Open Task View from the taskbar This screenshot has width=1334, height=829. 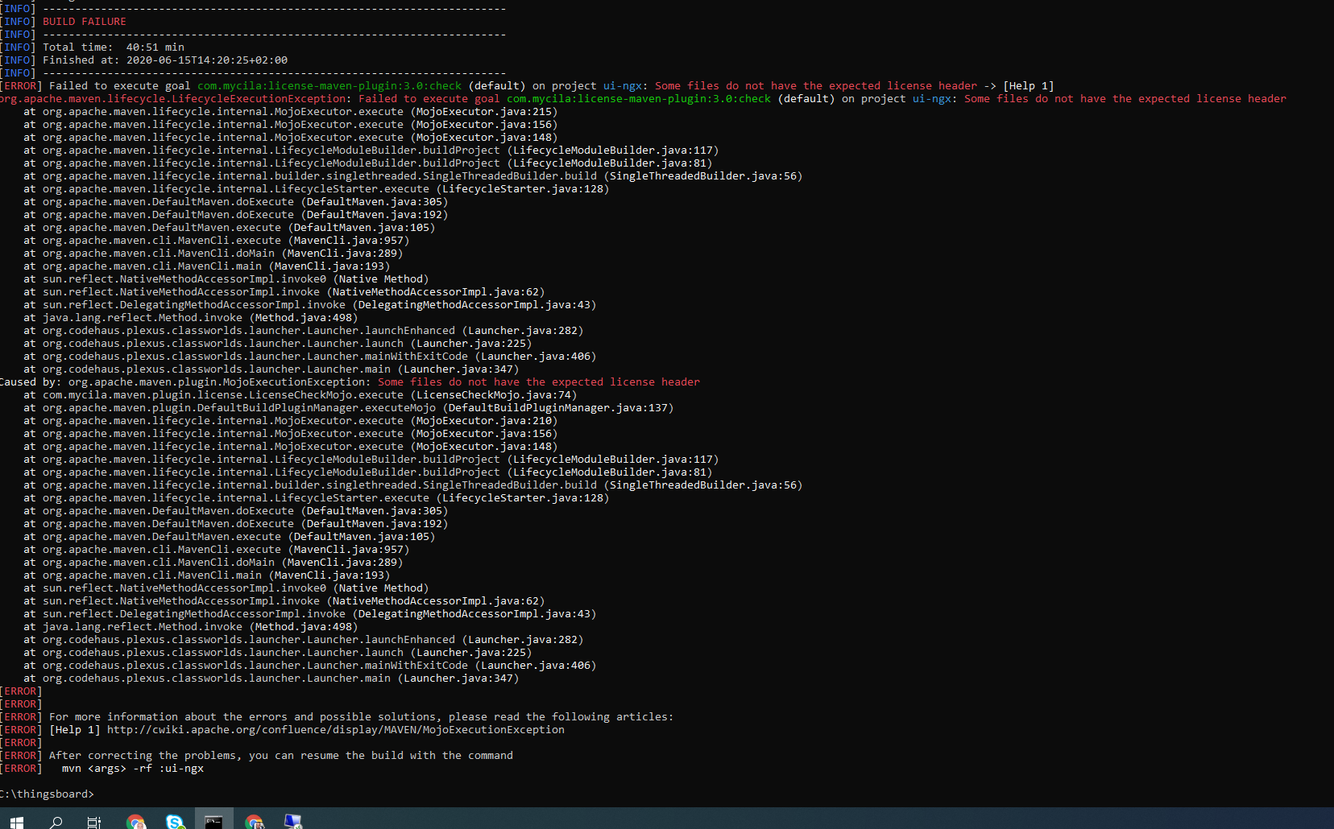pyautogui.click(x=93, y=821)
